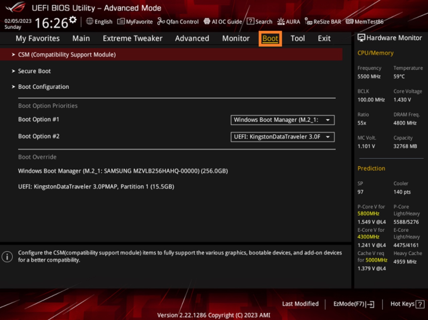Click the 5800MHz P-Core value
The image size is (428, 320).
pos(368,213)
